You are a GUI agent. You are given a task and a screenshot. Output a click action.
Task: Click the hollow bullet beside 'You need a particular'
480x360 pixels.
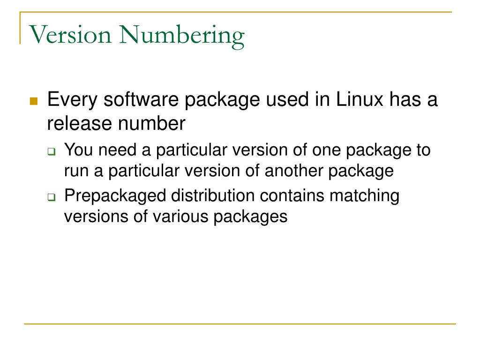[x=52, y=151]
